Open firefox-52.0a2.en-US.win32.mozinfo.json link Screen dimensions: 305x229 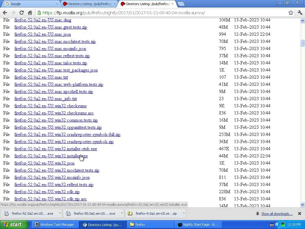coord(52,177)
